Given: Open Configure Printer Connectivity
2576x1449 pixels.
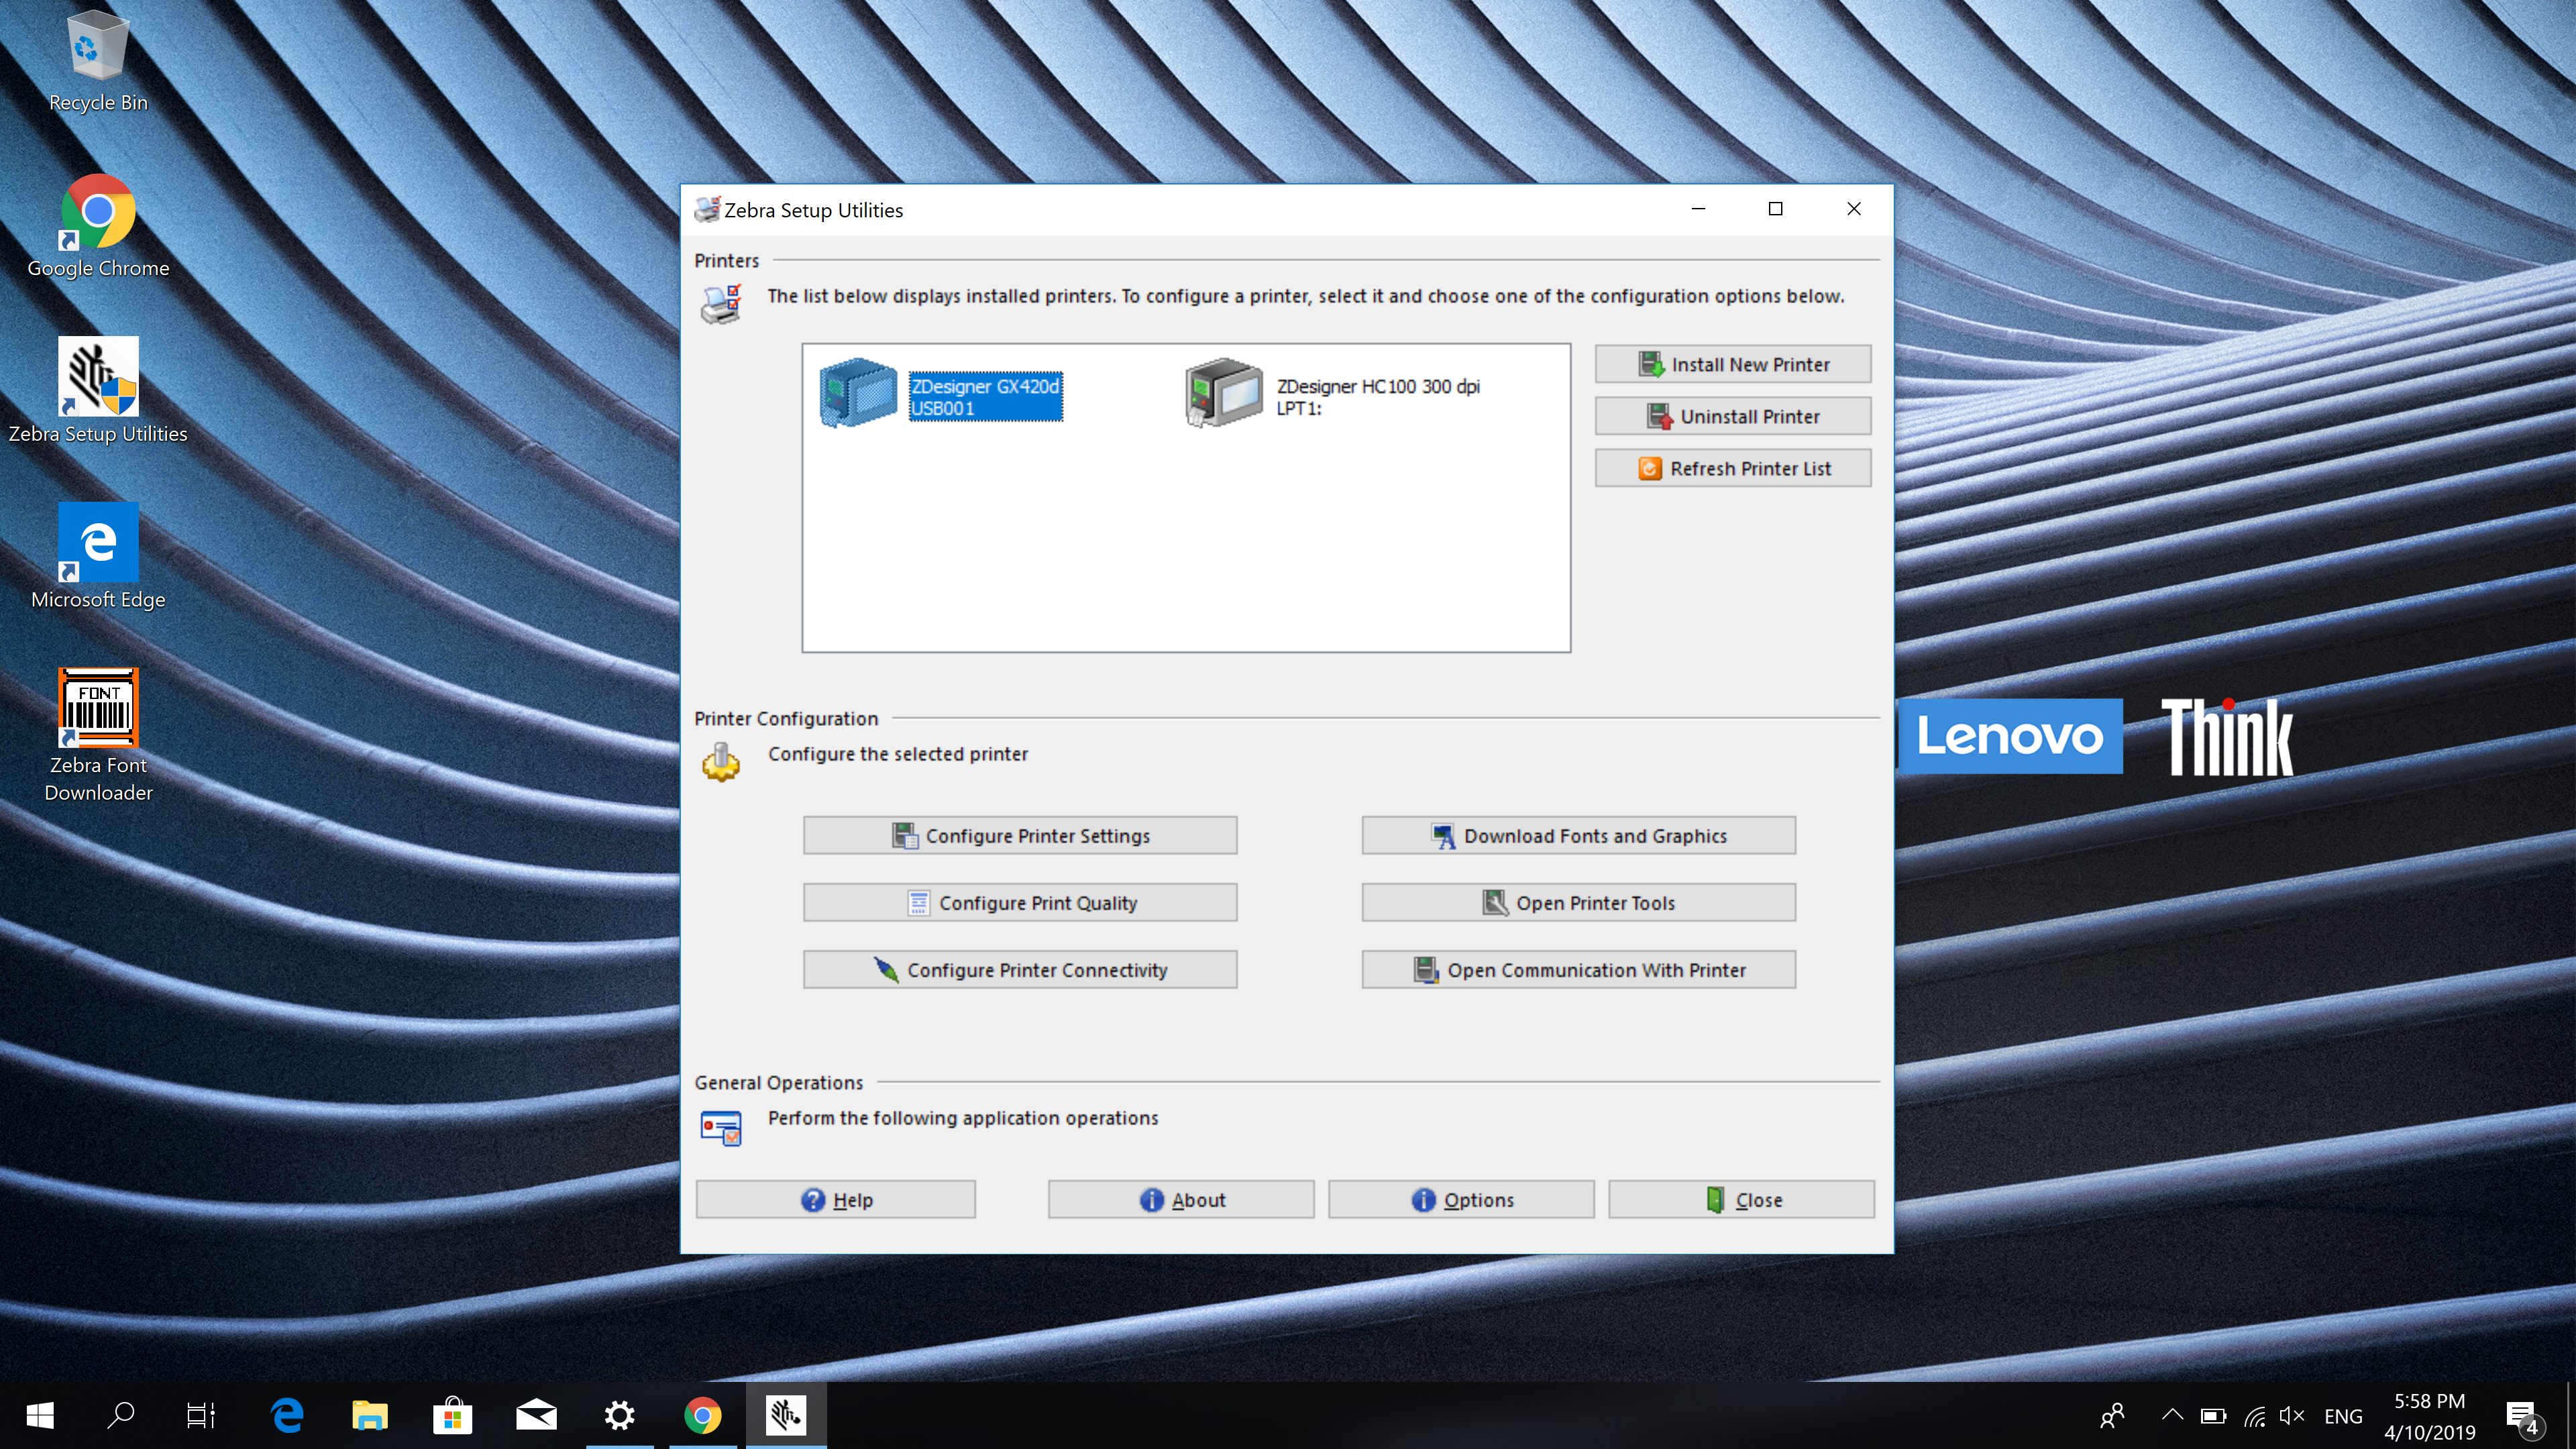Looking at the screenshot, I should click(x=1020, y=969).
